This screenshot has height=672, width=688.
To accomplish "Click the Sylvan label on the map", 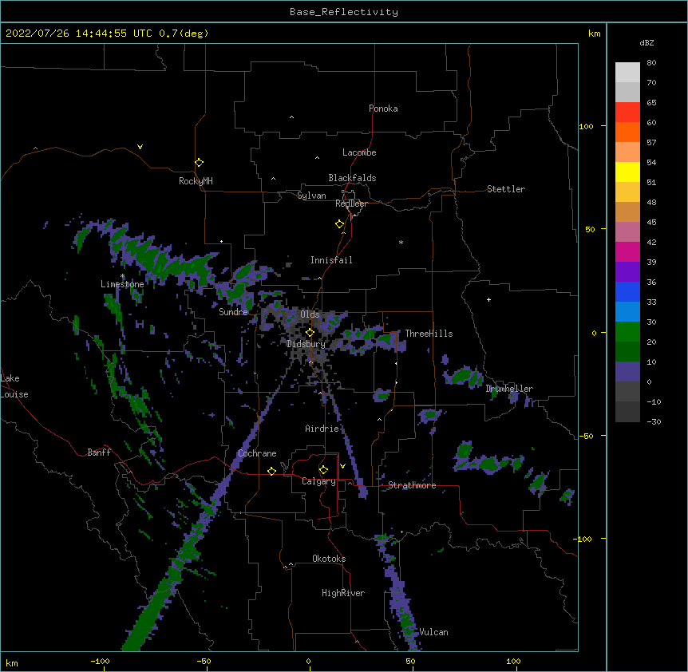I will point(311,196).
